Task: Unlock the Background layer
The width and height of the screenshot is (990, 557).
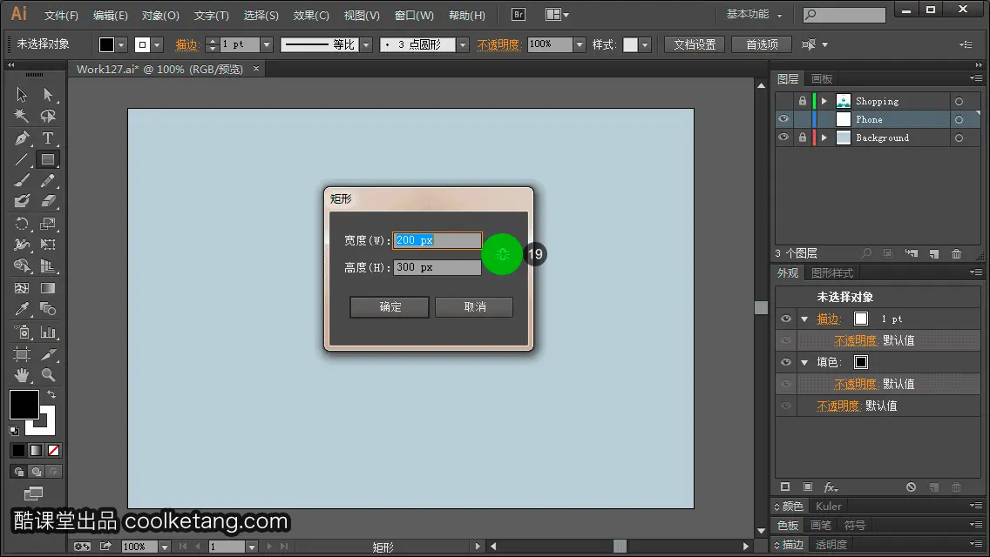Action: click(803, 138)
